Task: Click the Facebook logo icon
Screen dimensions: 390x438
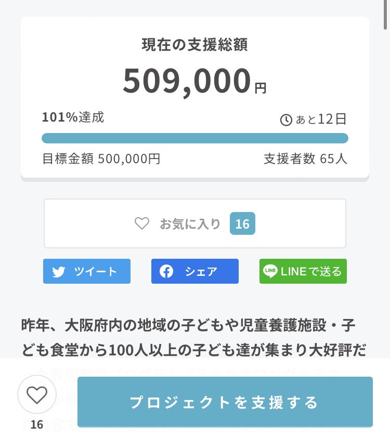Action: (x=166, y=271)
